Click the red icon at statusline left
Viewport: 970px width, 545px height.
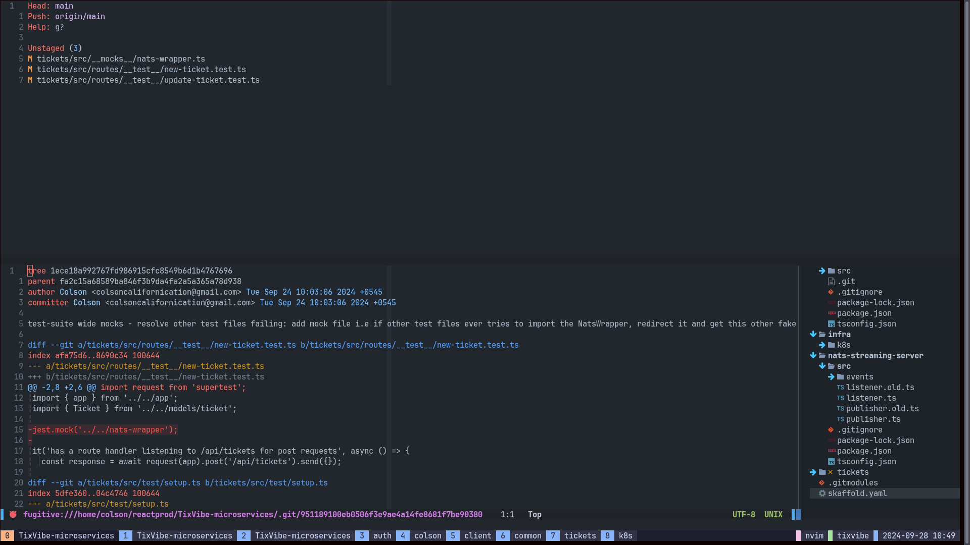point(13,515)
